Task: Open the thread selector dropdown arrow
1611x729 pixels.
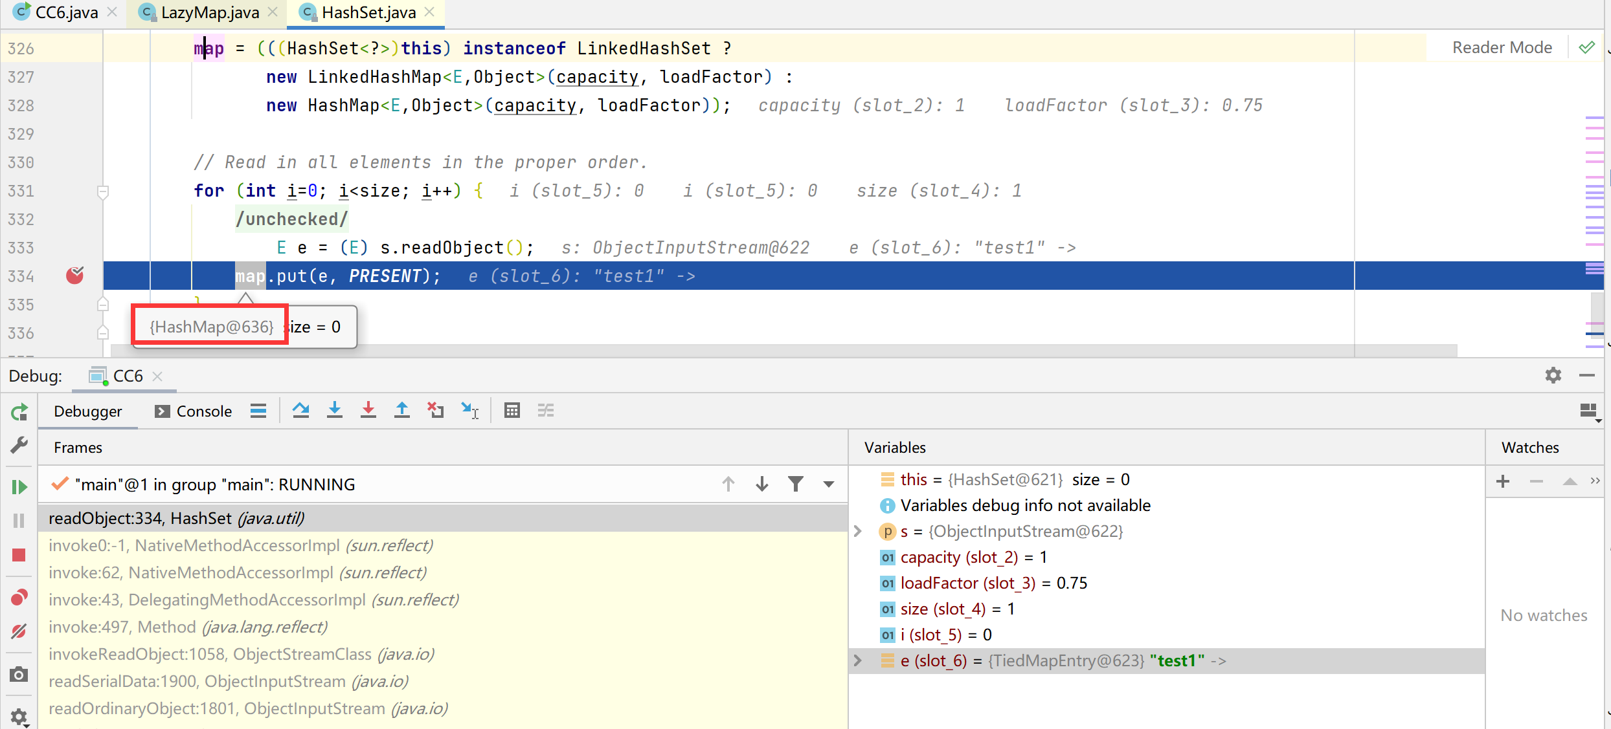Action: point(829,484)
